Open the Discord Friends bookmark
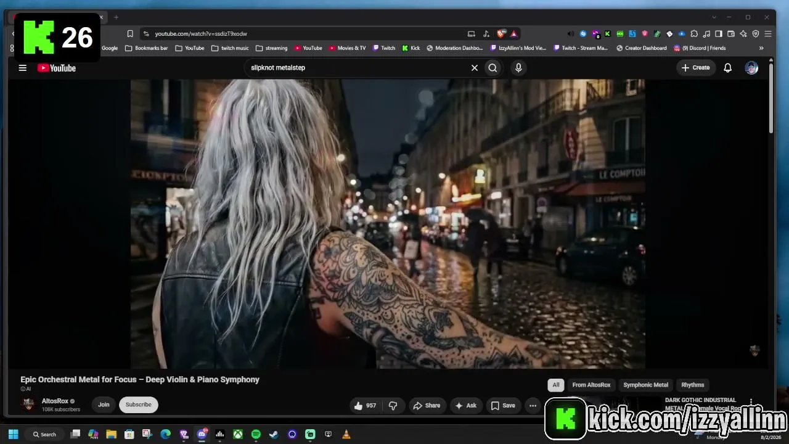Screen dimensions: 789x444 [x=700, y=48]
